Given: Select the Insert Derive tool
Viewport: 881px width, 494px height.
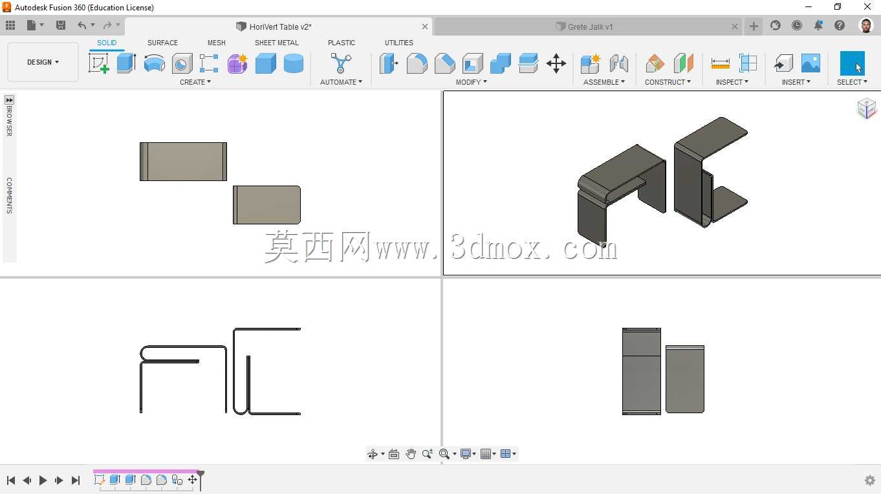Looking at the screenshot, I should [x=783, y=63].
